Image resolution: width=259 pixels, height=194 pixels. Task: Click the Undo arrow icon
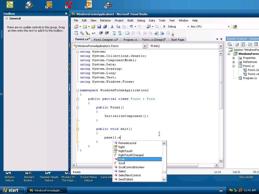[131, 27]
